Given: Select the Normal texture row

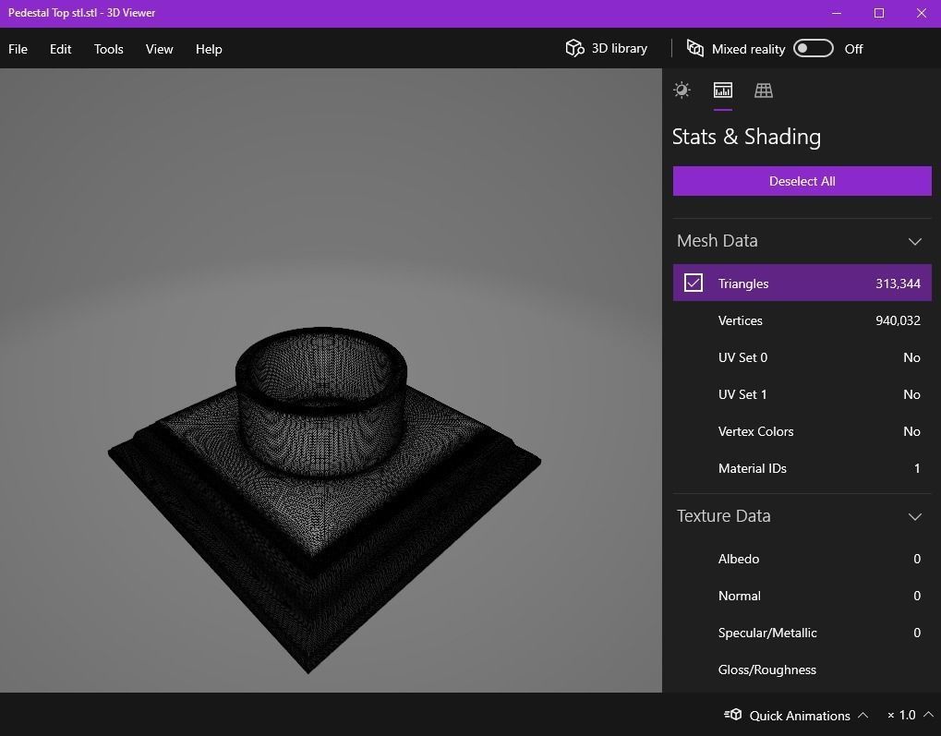Looking at the screenshot, I should 802,596.
